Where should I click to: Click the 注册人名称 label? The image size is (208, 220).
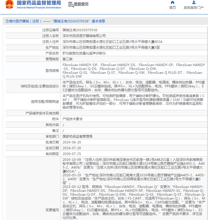point(50,36)
